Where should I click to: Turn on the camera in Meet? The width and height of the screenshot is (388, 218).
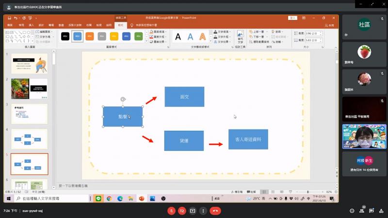(182, 211)
